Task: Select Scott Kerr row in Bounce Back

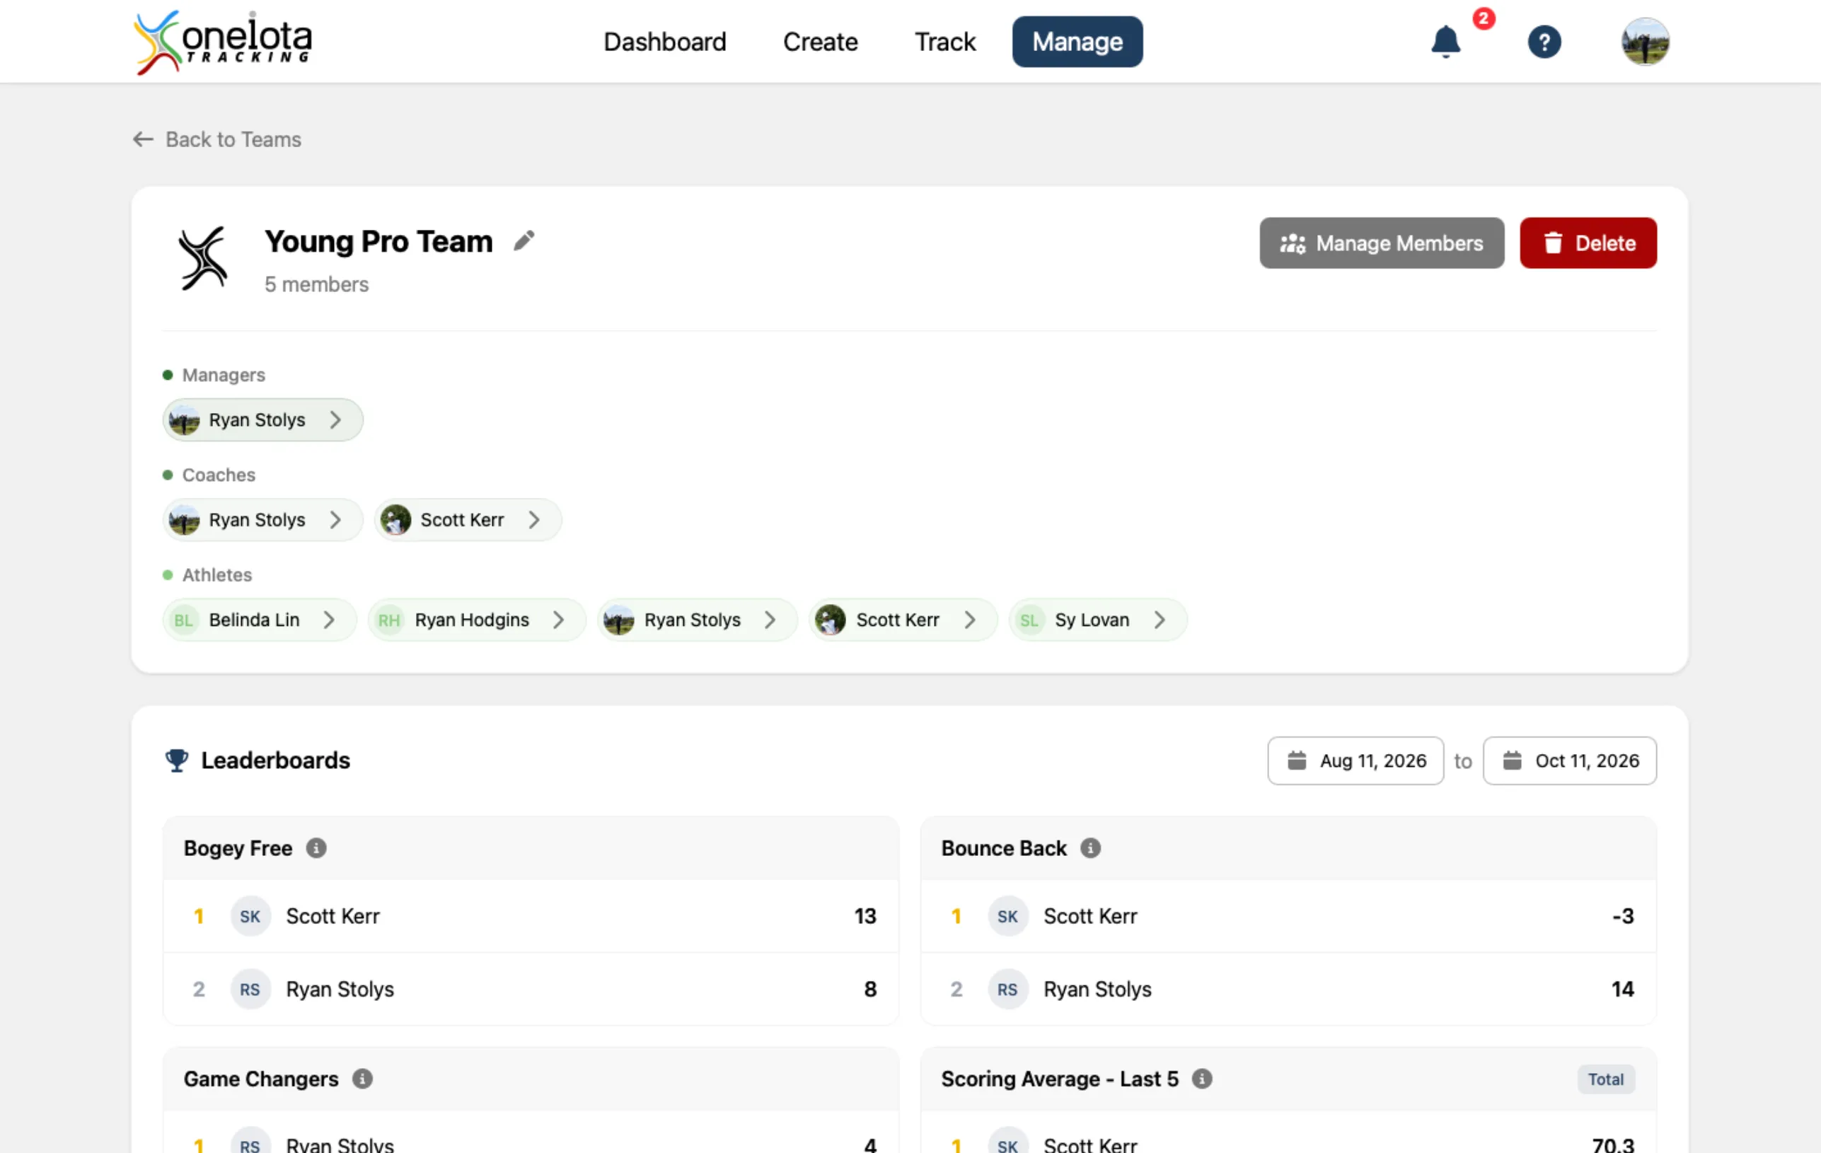Action: click(1288, 915)
